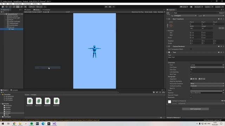Open the Vertical Overflow dropdown showing Truncate
This screenshot has height=126, width=225.
click(207, 86)
